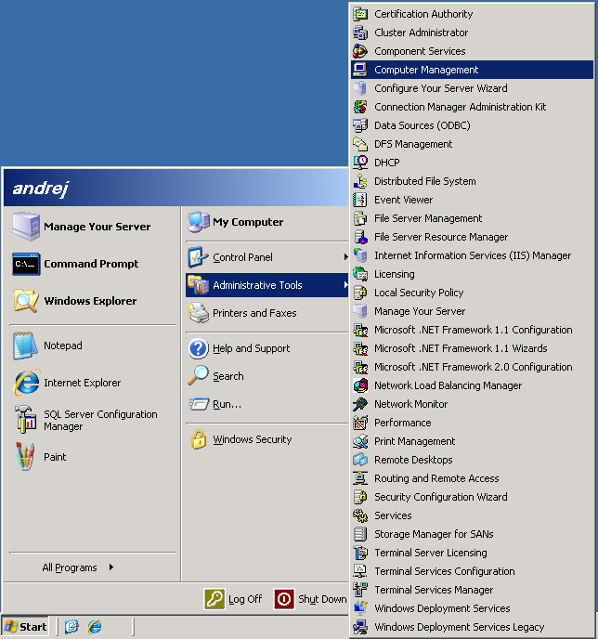Open Windows Security
The height and width of the screenshot is (639, 598).
266,439
